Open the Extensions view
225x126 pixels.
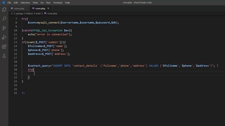point(4,47)
